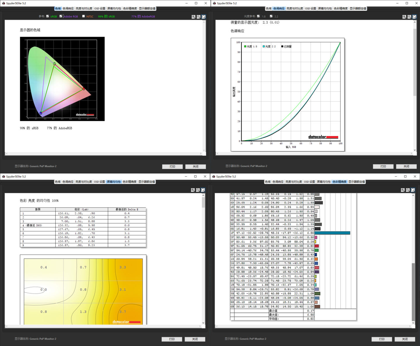Uncheck the sRGB reference checkbox

[48, 16]
